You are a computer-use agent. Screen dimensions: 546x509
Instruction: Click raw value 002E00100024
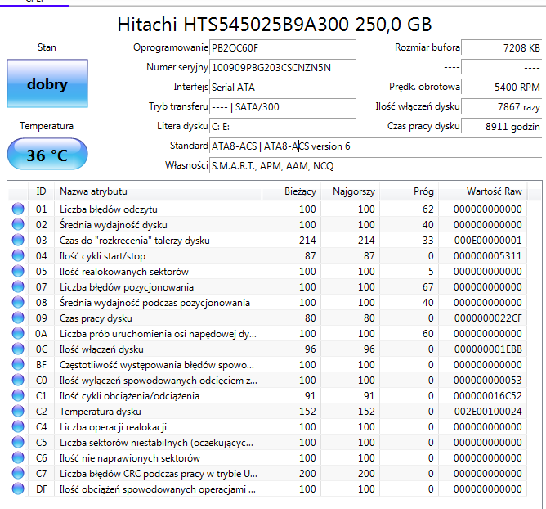[x=488, y=412]
